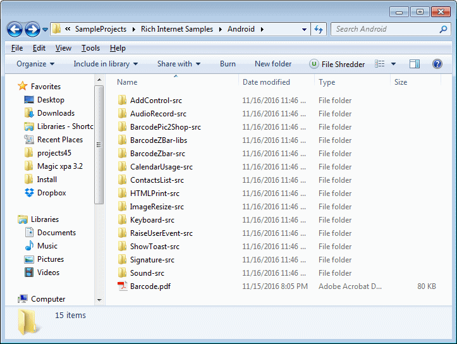457x344 pixels.
Task: Click the New folder button
Action: pos(273,64)
